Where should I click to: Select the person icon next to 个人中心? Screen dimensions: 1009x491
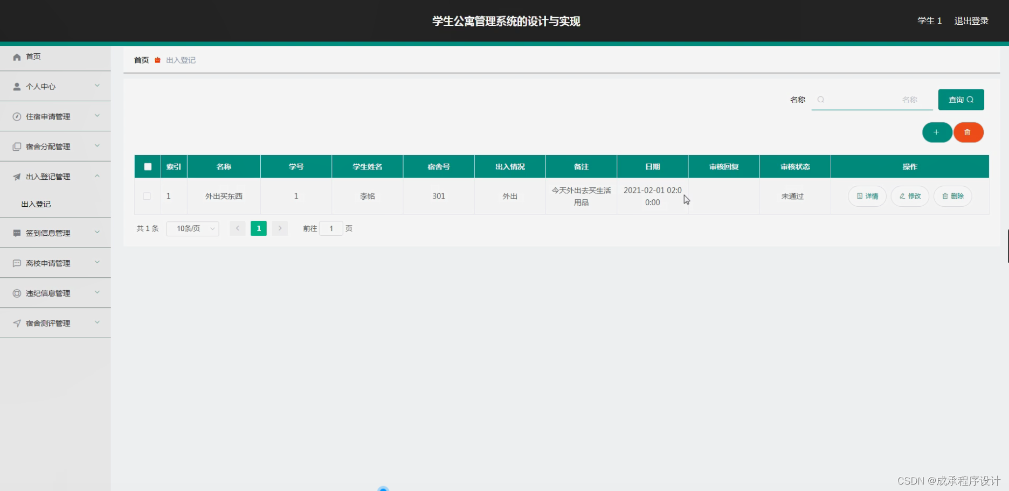point(16,86)
